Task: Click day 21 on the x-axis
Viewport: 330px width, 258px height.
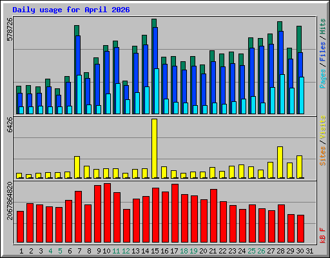Action: point(213,251)
